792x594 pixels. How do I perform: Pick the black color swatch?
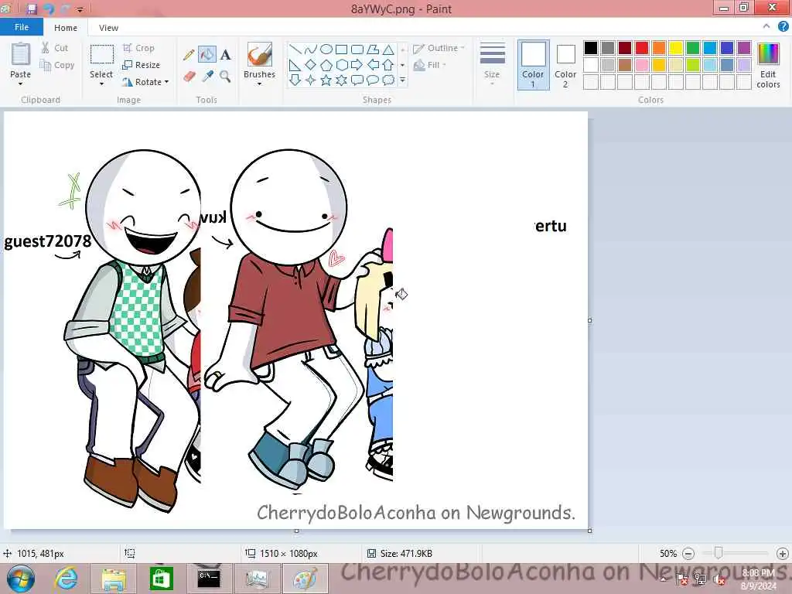[590, 48]
